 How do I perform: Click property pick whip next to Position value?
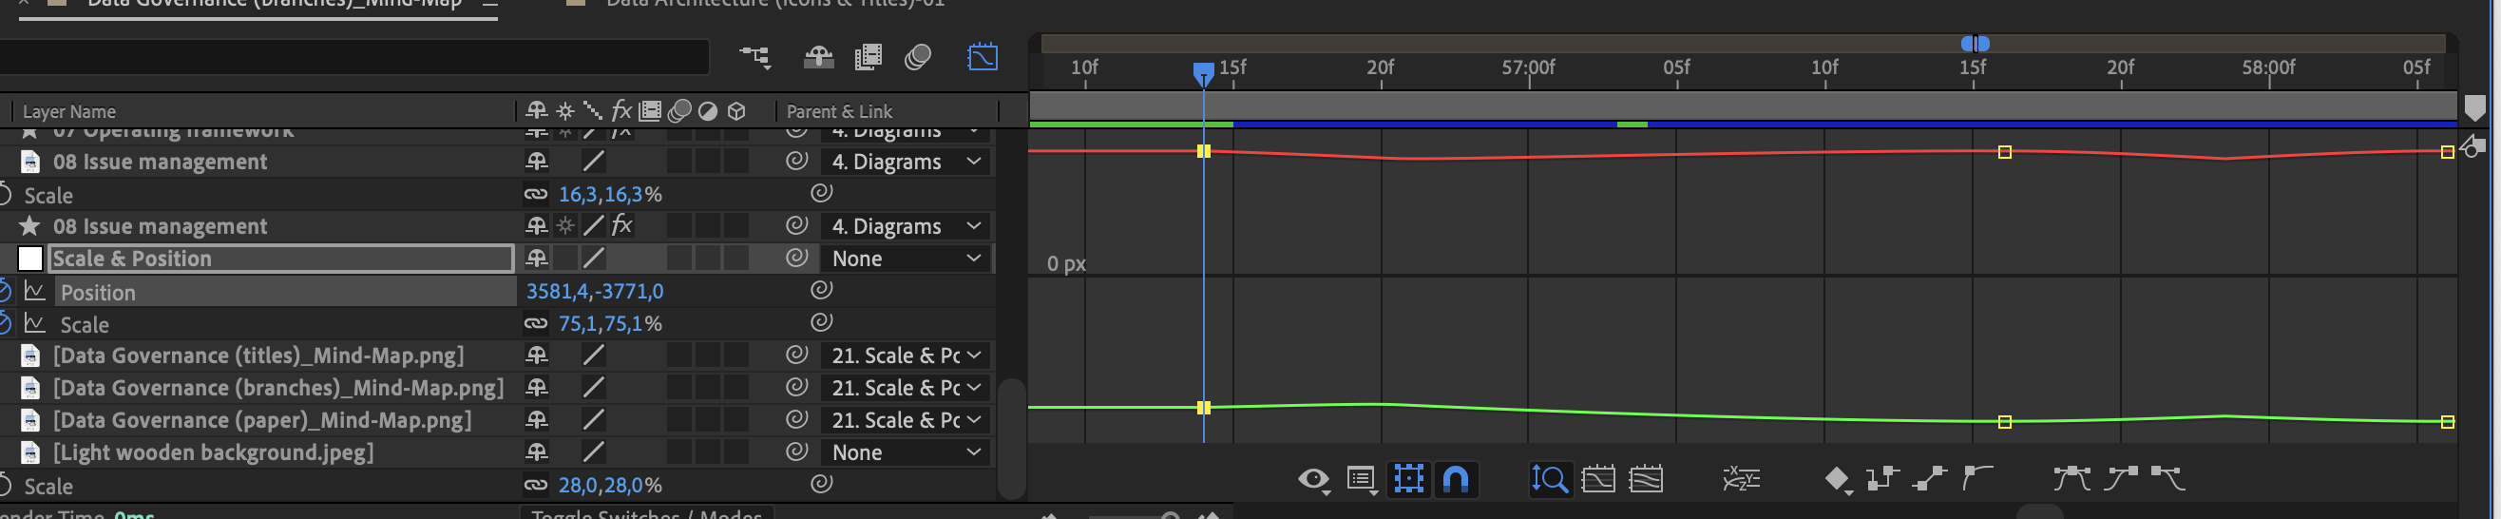coord(821,290)
